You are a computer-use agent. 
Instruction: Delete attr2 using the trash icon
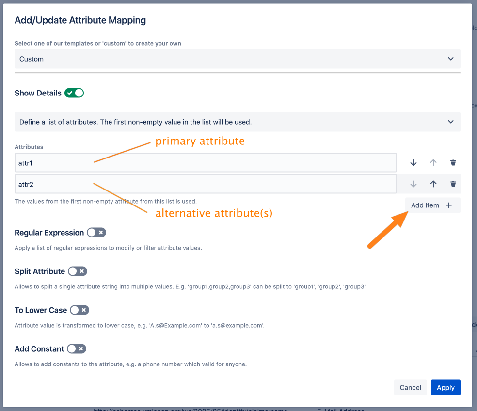453,184
